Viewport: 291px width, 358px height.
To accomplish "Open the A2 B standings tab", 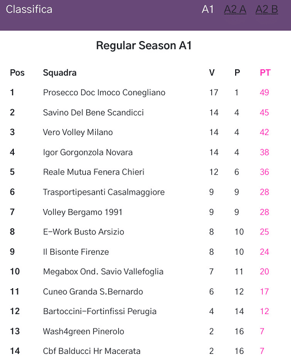I will point(267,10).
